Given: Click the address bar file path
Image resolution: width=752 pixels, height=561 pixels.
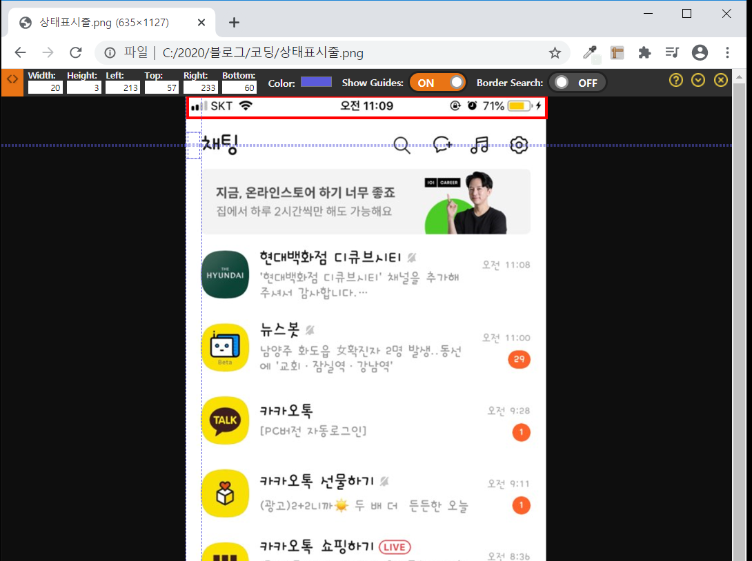Looking at the screenshot, I should pyautogui.click(x=263, y=52).
